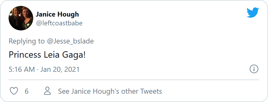Image resolution: width=268 pixels, height=102 pixels.
Task: Click the like count number 6
Action: coord(27,91)
